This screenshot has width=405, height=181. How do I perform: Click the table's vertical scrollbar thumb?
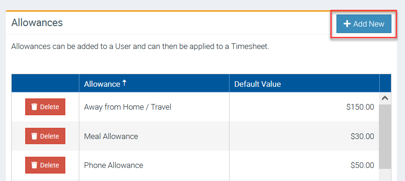pos(385,137)
